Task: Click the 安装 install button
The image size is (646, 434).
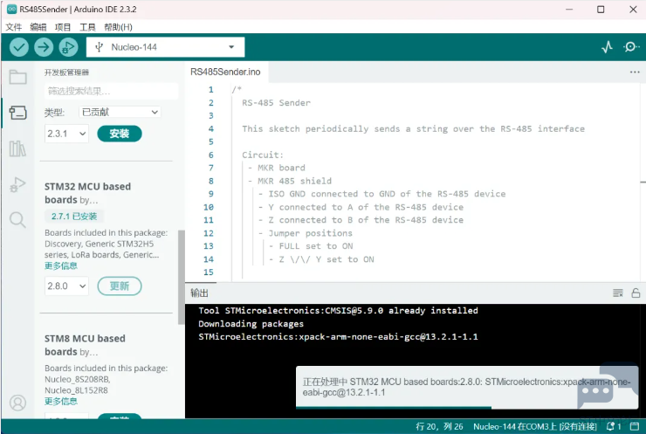Action: pos(120,134)
